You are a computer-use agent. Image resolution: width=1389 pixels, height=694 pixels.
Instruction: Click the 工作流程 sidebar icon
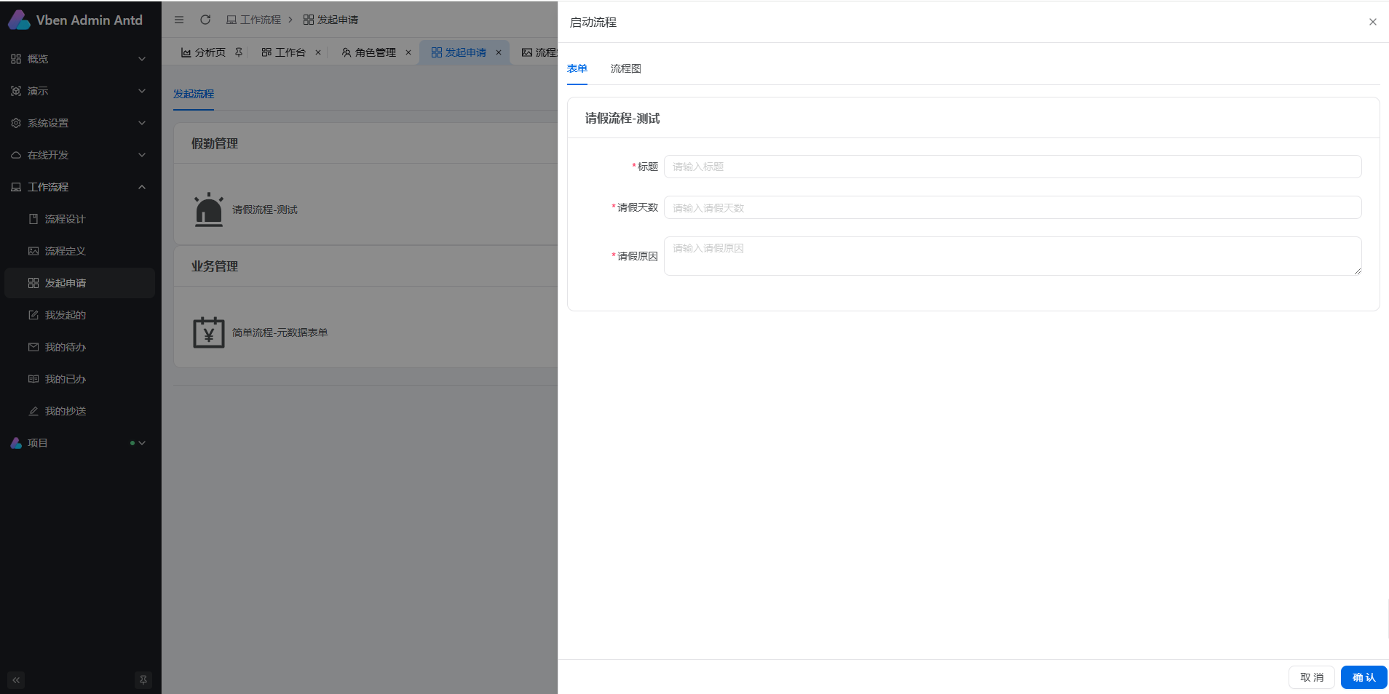16,187
